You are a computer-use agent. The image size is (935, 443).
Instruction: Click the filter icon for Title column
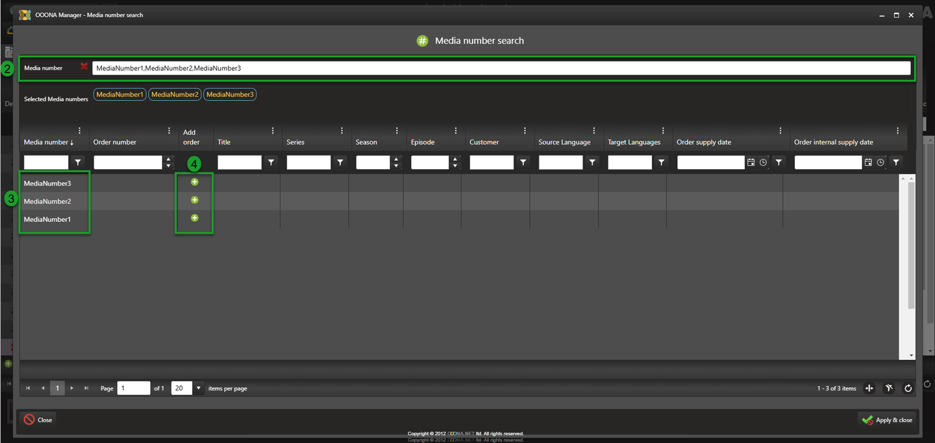coord(271,163)
